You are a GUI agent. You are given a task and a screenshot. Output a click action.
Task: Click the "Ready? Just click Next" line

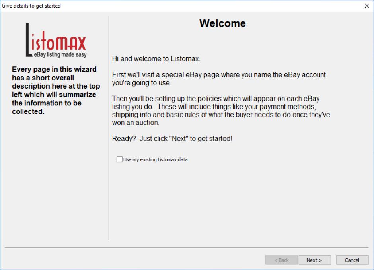pos(172,138)
